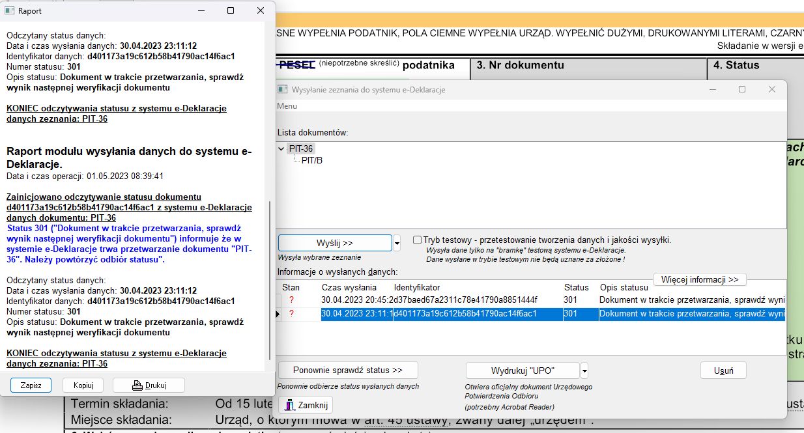The image size is (804, 433).
Task: Click the red question mark in first row
Action: [x=291, y=300]
